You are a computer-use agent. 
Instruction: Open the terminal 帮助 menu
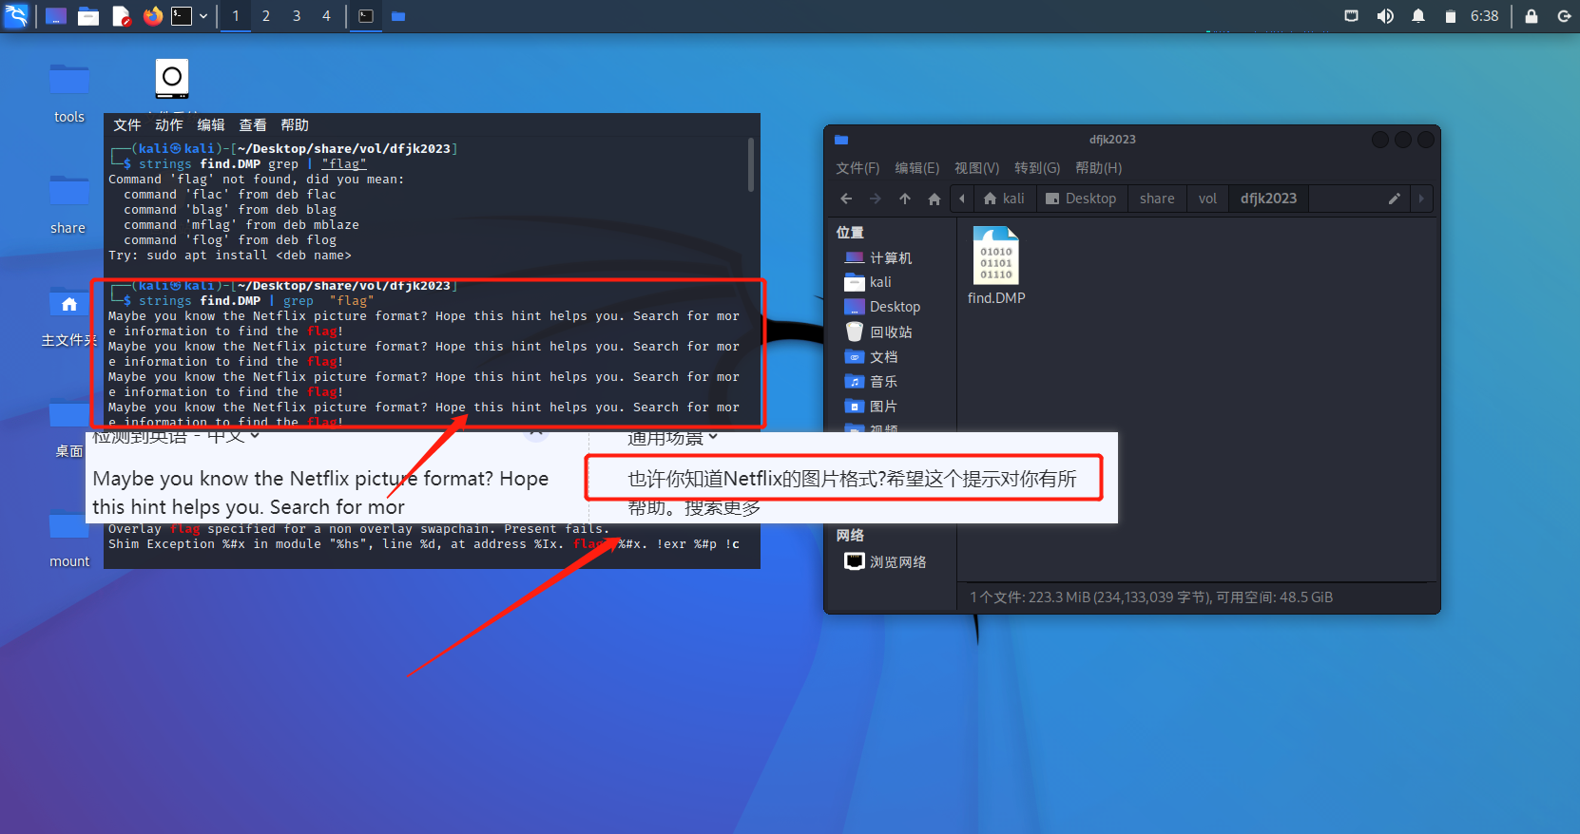click(294, 125)
